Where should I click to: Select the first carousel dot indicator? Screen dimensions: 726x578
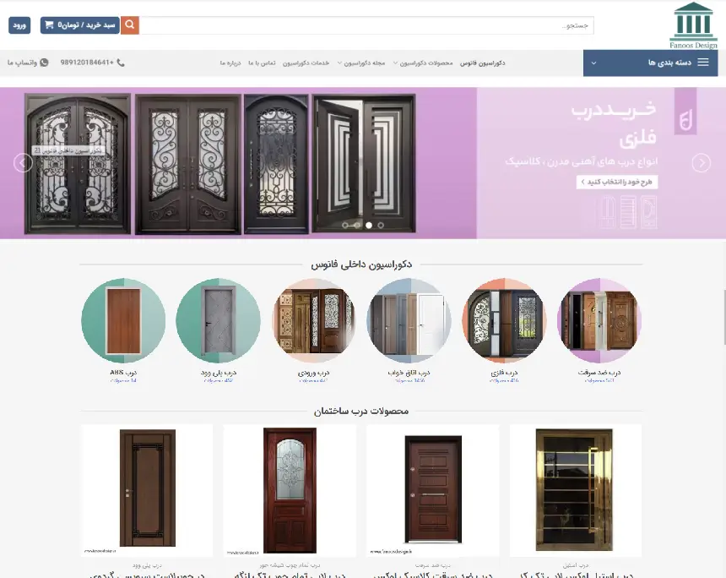click(x=345, y=226)
